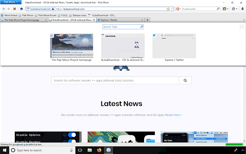The image size is (246, 154).
Task: Click the Pale Moon taskbar icon
Action: pyautogui.click(x=109, y=150)
